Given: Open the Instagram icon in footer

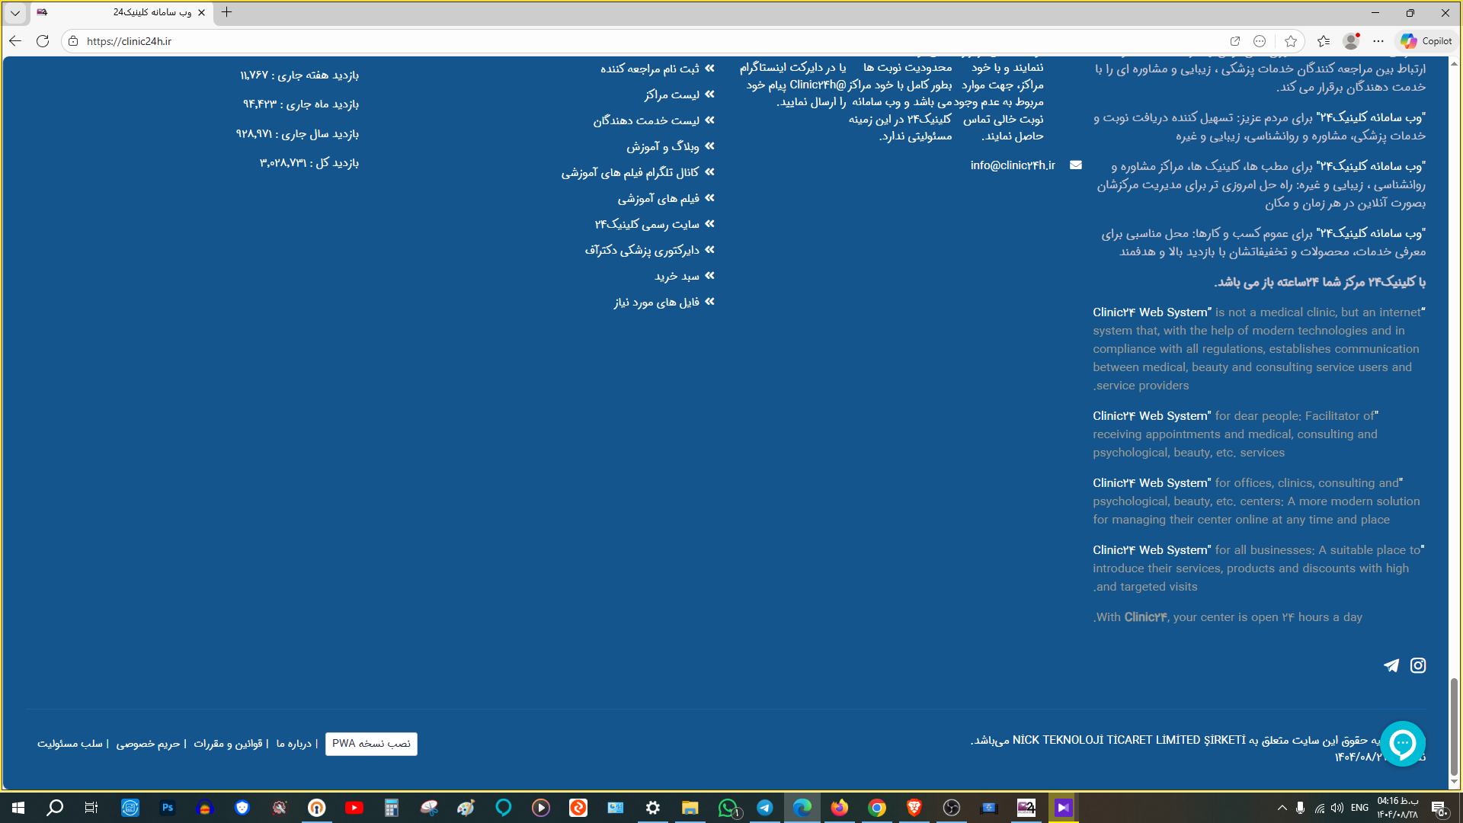Looking at the screenshot, I should point(1417,665).
